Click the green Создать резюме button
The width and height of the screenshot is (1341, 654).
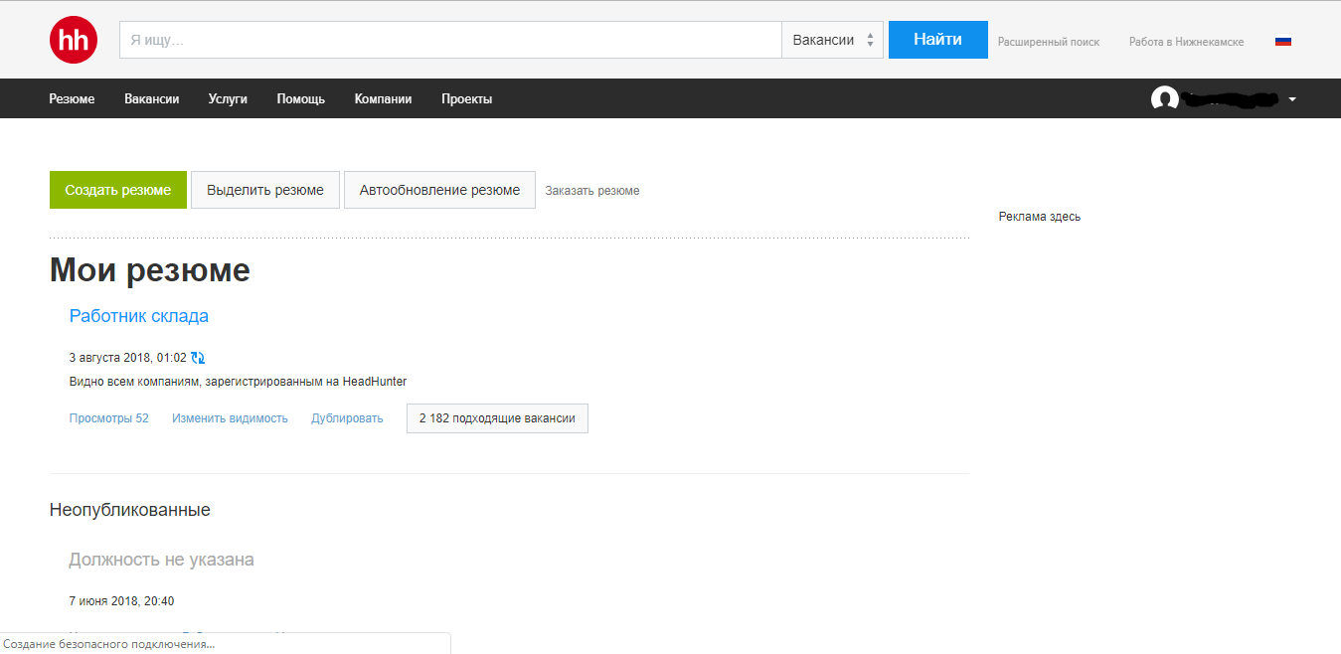coord(118,190)
